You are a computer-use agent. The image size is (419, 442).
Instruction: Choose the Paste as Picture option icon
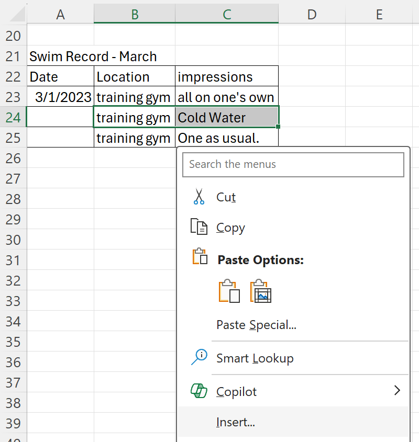(261, 291)
